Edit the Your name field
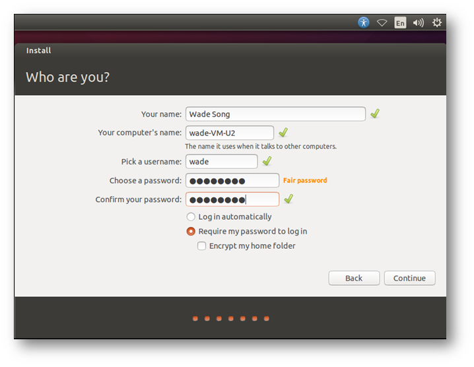 point(275,114)
